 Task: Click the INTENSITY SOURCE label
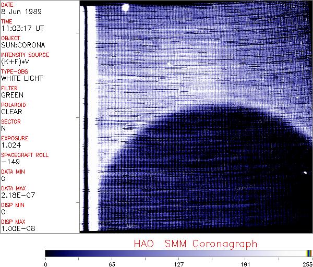[x=25, y=55]
